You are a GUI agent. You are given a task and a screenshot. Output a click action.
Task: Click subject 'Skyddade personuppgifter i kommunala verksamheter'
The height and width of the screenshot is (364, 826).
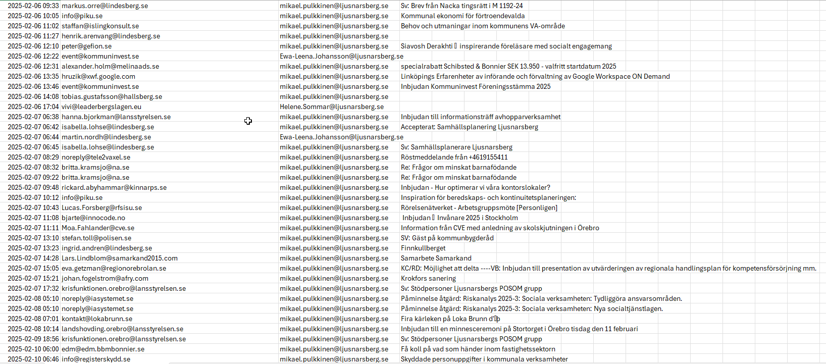484,359
